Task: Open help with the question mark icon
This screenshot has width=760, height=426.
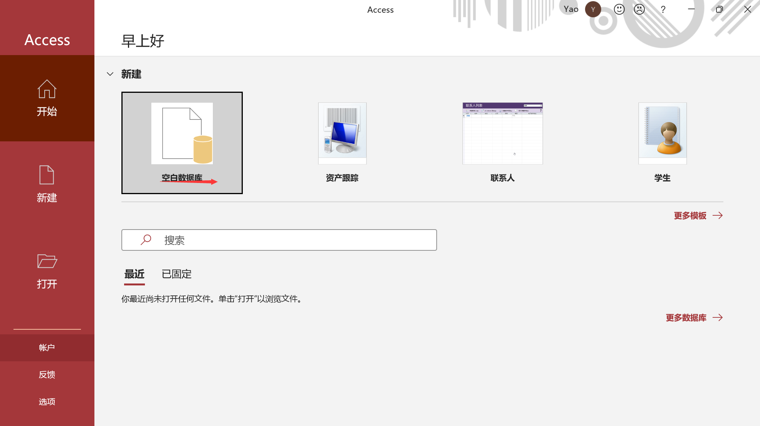Action: tap(663, 9)
